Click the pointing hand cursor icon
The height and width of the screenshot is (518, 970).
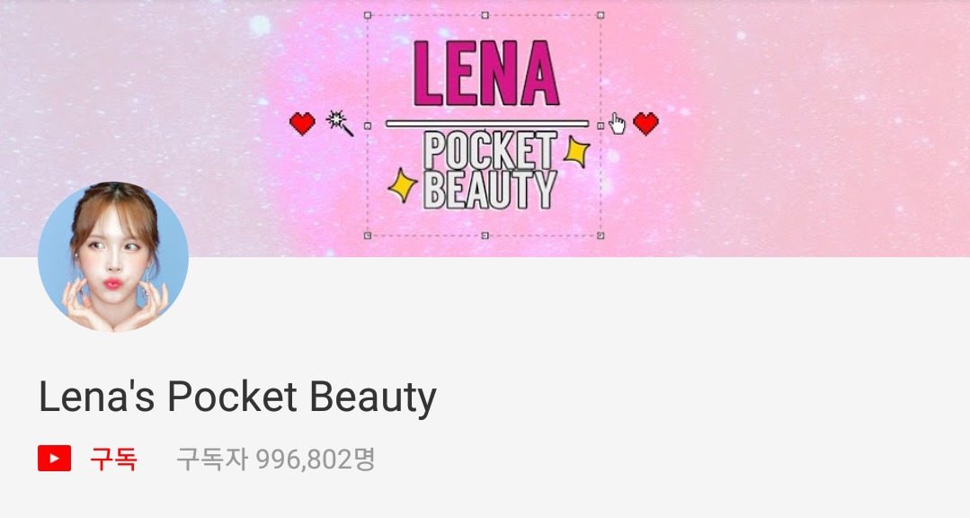618,123
